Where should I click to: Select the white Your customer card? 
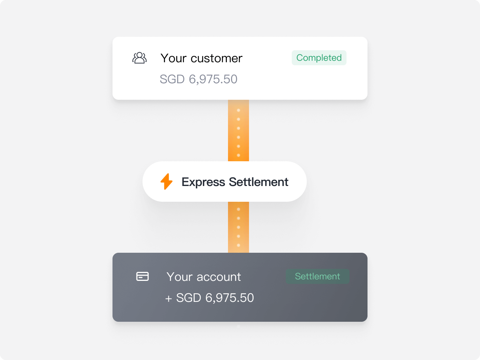coord(240,68)
